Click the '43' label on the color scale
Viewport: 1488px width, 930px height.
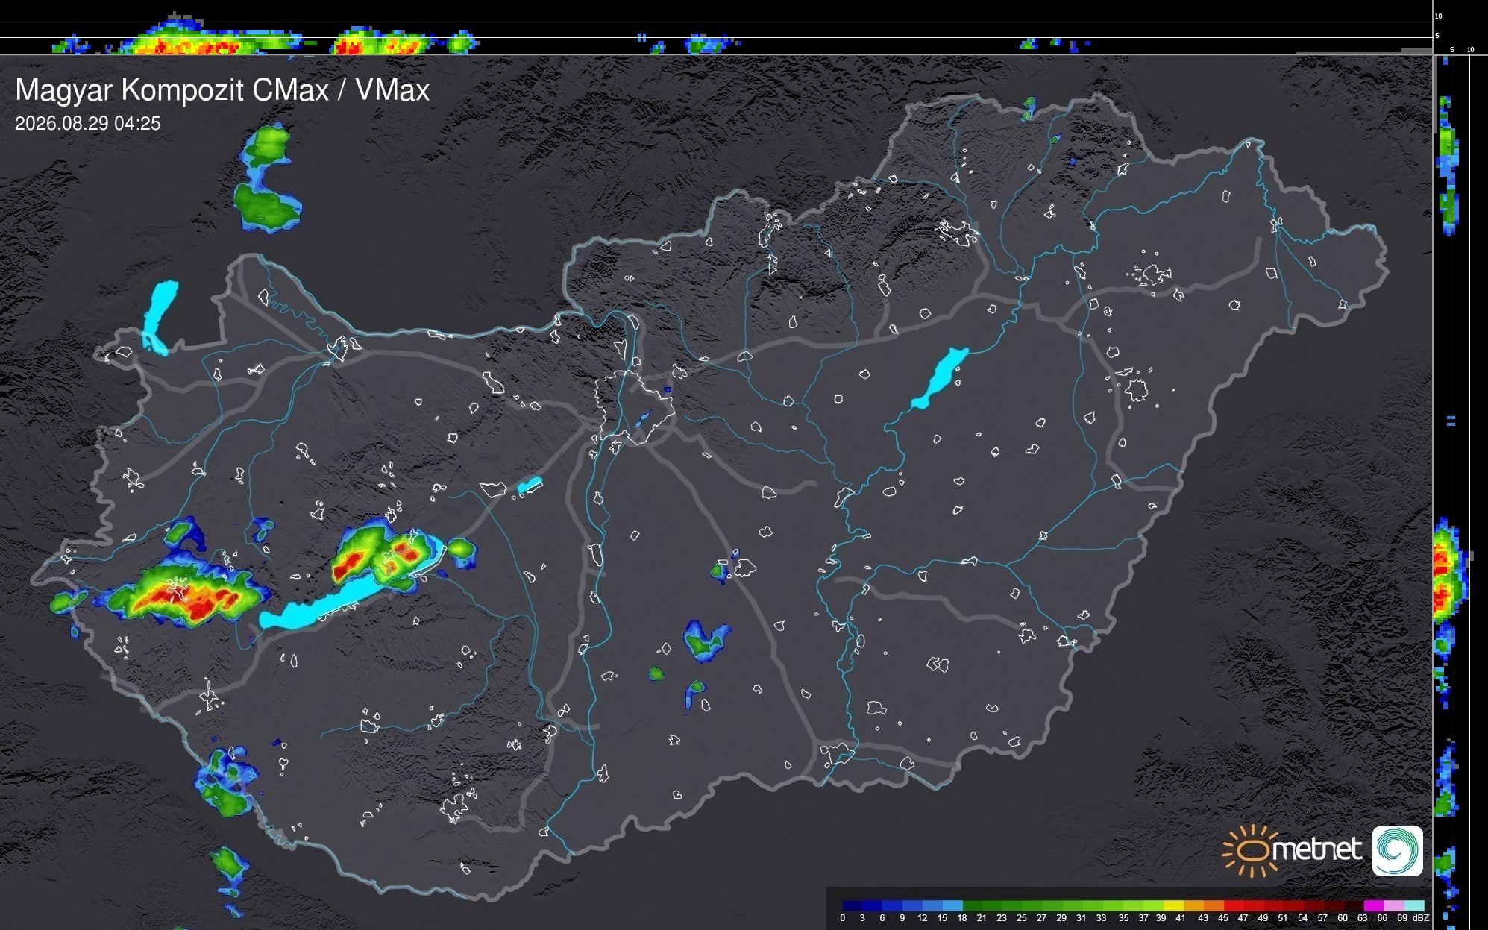click(x=1203, y=918)
